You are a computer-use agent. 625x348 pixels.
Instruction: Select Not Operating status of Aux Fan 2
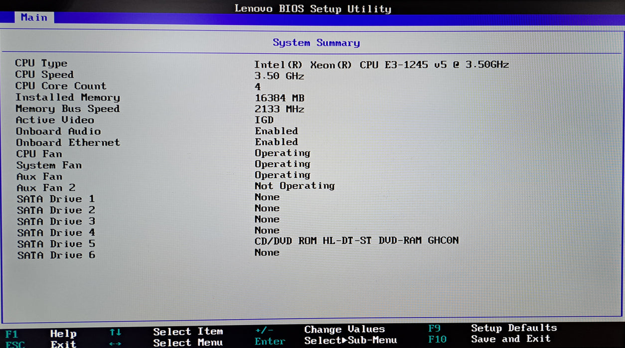point(295,186)
